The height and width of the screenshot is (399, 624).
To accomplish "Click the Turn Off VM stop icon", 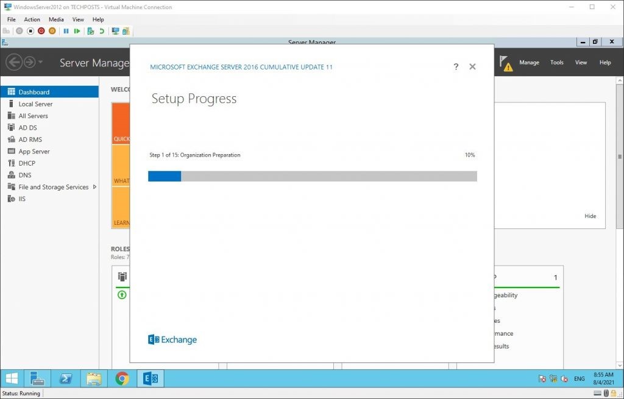I will click(x=30, y=31).
